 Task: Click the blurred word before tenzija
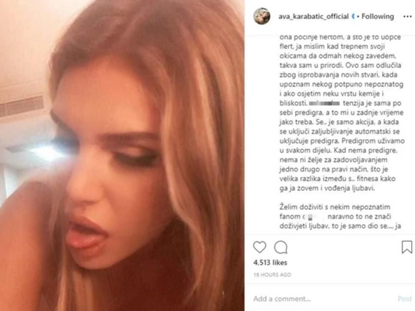324,103
